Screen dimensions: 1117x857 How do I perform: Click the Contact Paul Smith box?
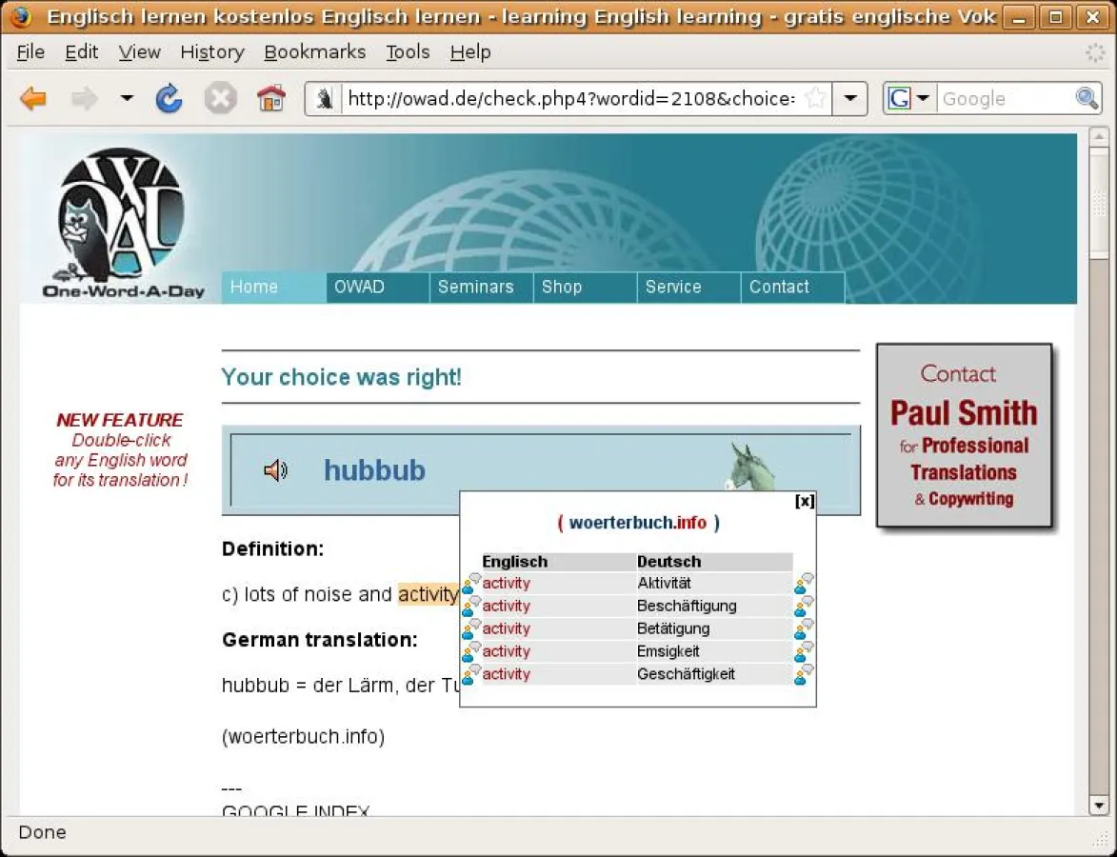[964, 436]
